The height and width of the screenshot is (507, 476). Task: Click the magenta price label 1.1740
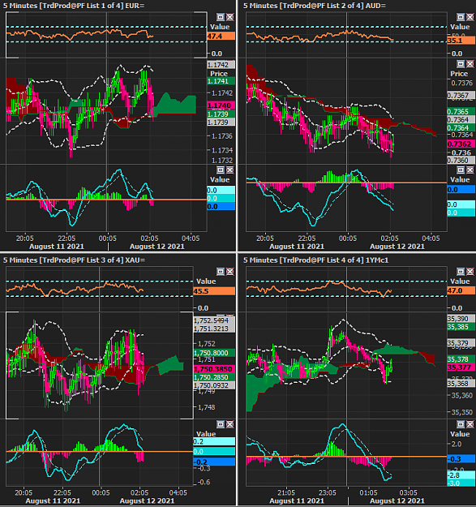[x=221, y=105]
